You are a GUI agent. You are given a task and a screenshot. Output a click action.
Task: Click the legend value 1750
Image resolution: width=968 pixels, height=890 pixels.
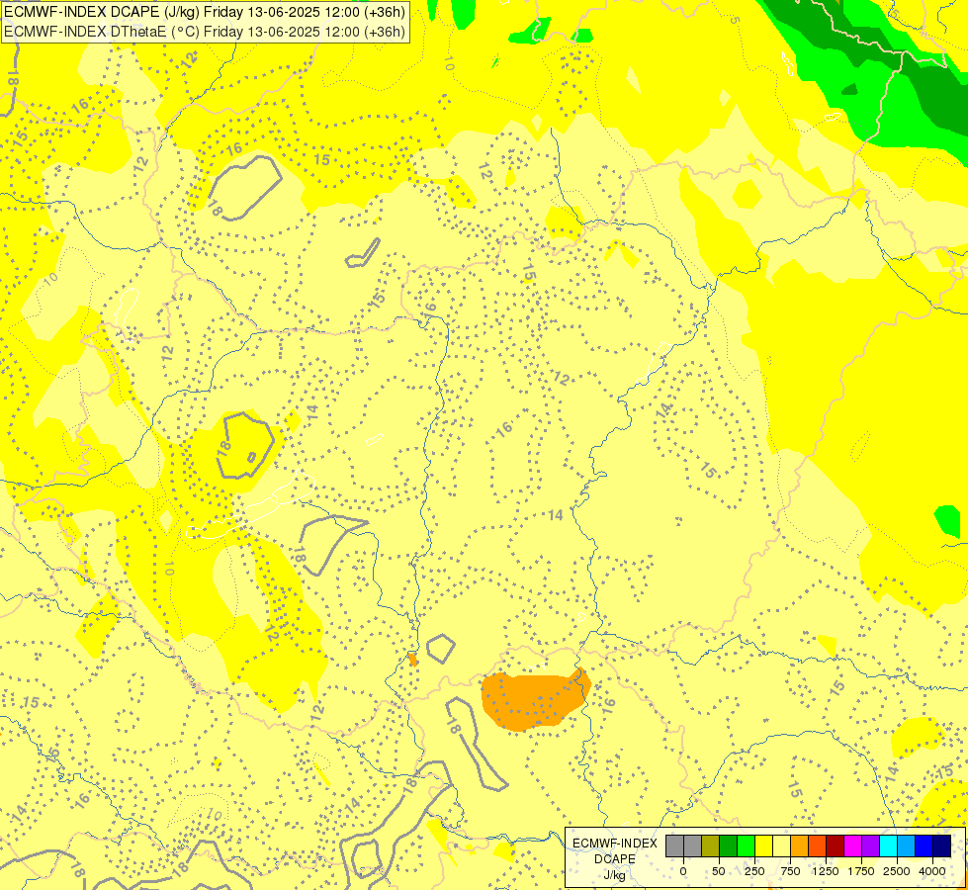861,871
